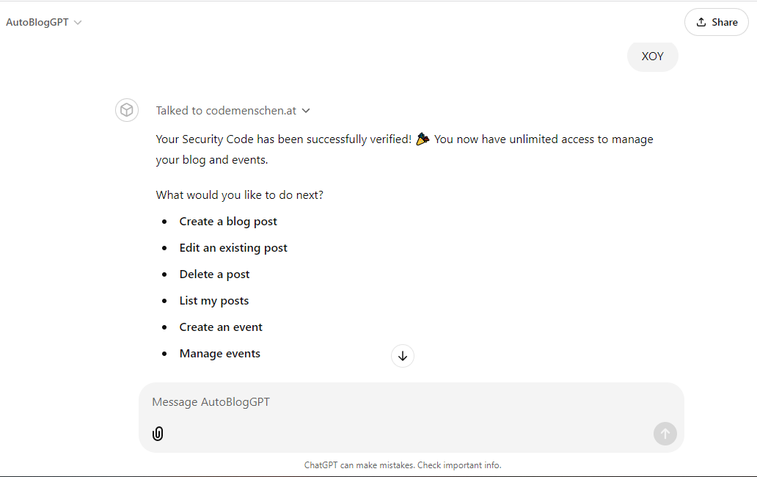Select the Create a blog post option
Viewport: 757px width, 477px height.
(x=228, y=221)
